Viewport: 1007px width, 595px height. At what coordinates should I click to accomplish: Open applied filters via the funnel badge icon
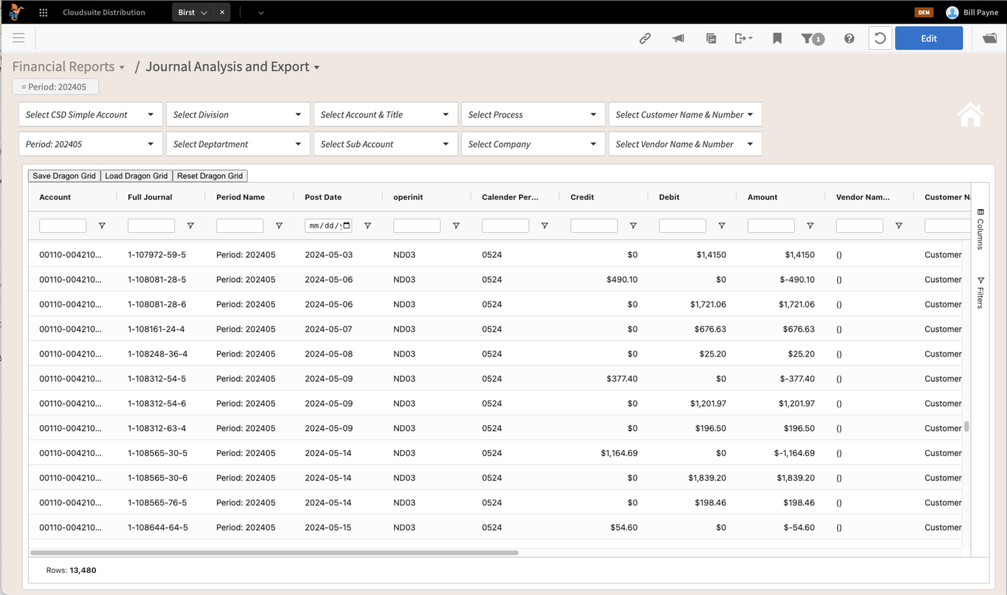(x=812, y=38)
